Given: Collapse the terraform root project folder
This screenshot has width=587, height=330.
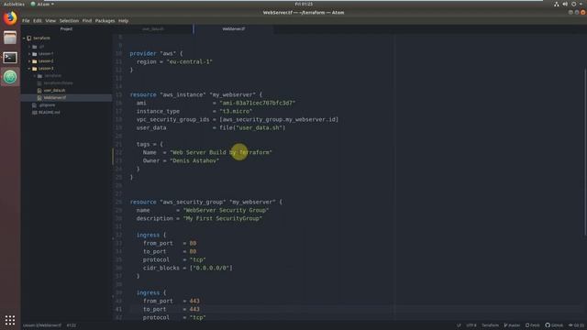Looking at the screenshot, I should pyautogui.click(x=24, y=38).
